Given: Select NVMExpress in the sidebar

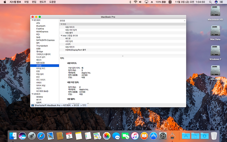Looking at the screenshot, I should tap(42, 32).
